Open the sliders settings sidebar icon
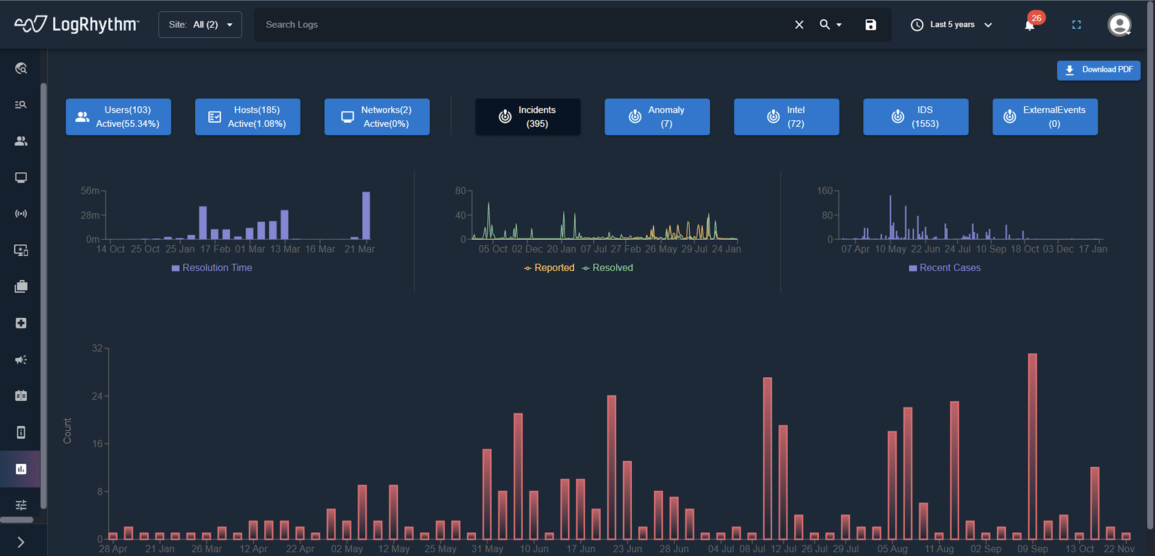Screen dimensions: 1155x556 (x=21, y=505)
